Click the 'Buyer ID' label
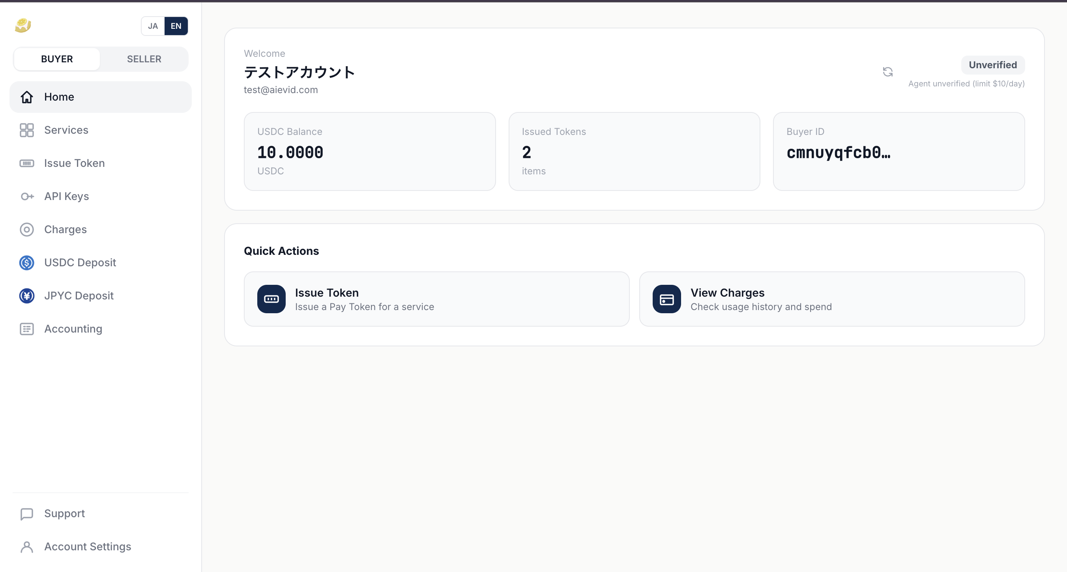Image resolution: width=1067 pixels, height=572 pixels. pos(805,132)
